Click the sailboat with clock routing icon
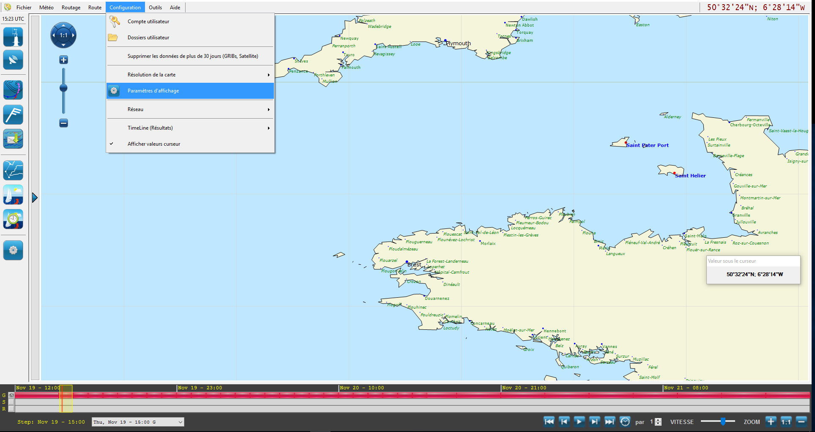Viewport: 815px width, 432px height. pyautogui.click(x=13, y=220)
